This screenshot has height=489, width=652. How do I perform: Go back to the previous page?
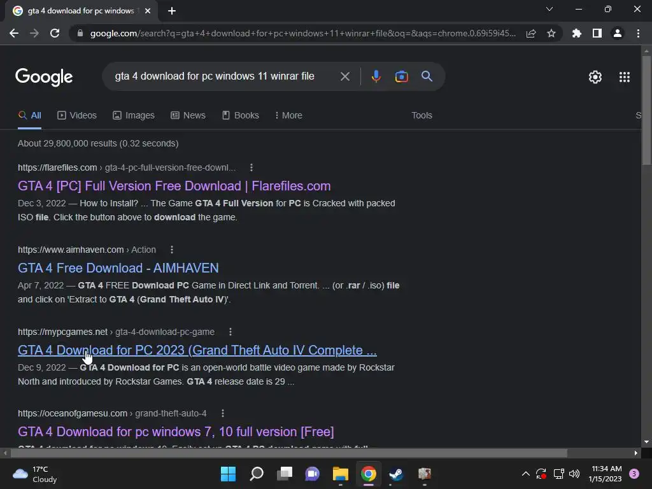[14, 33]
